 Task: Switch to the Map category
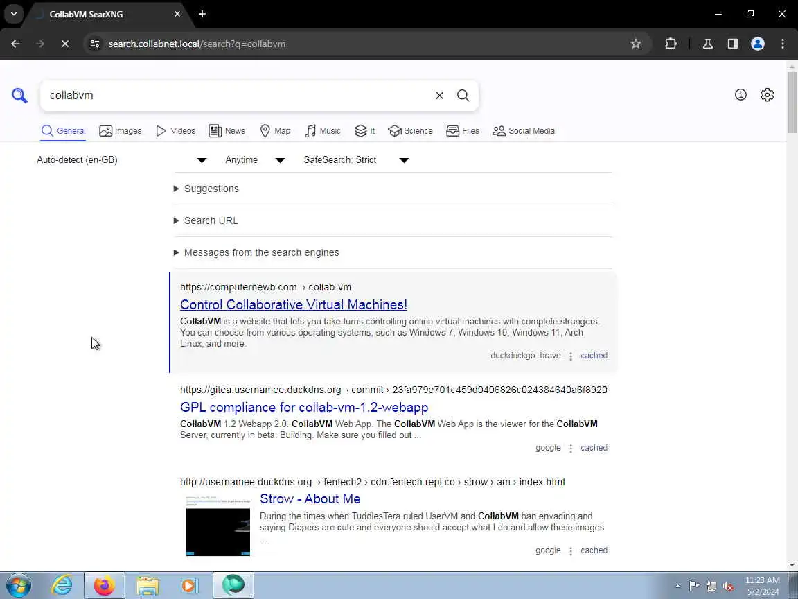(275, 131)
